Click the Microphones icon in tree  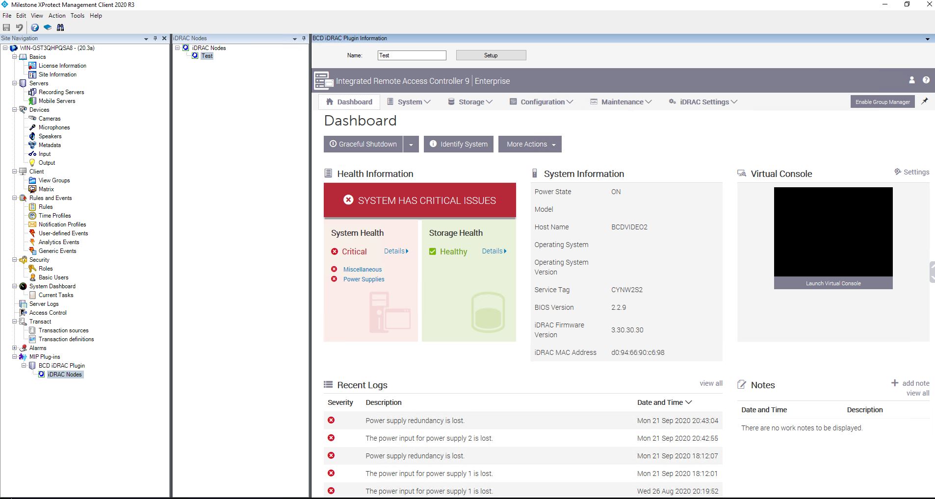tap(32, 127)
